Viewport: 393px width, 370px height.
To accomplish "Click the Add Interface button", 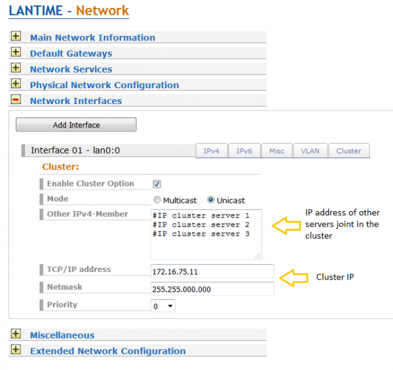I will (x=76, y=125).
